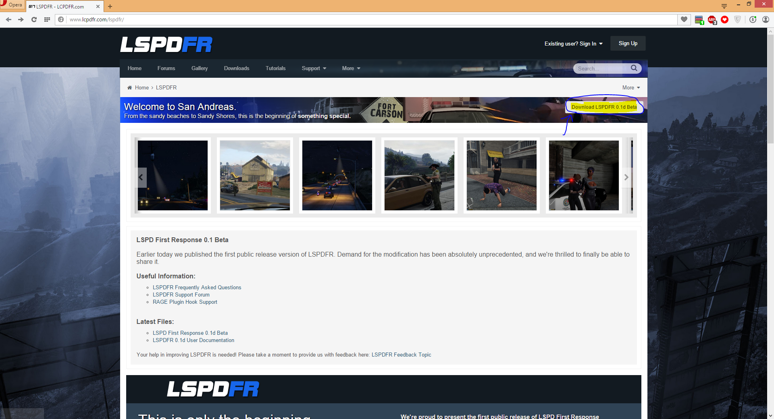Image resolution: width=774 pixels, height=419 pixels.
Task: Click the Home breadcrumb link
Action: click(142, 87)
